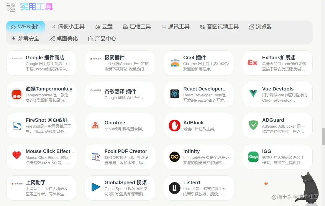Click the Crx4 插件 rainbow icon
This screenshot has height=206, width=325.
pos(175,63)
